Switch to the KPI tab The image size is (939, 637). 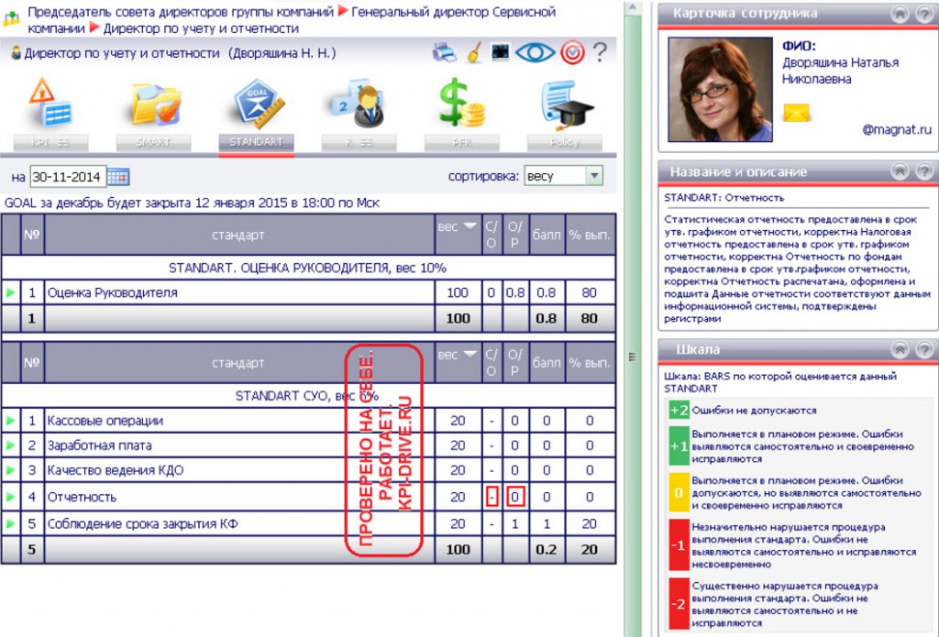pyautogui.click(x=51, y=142)
